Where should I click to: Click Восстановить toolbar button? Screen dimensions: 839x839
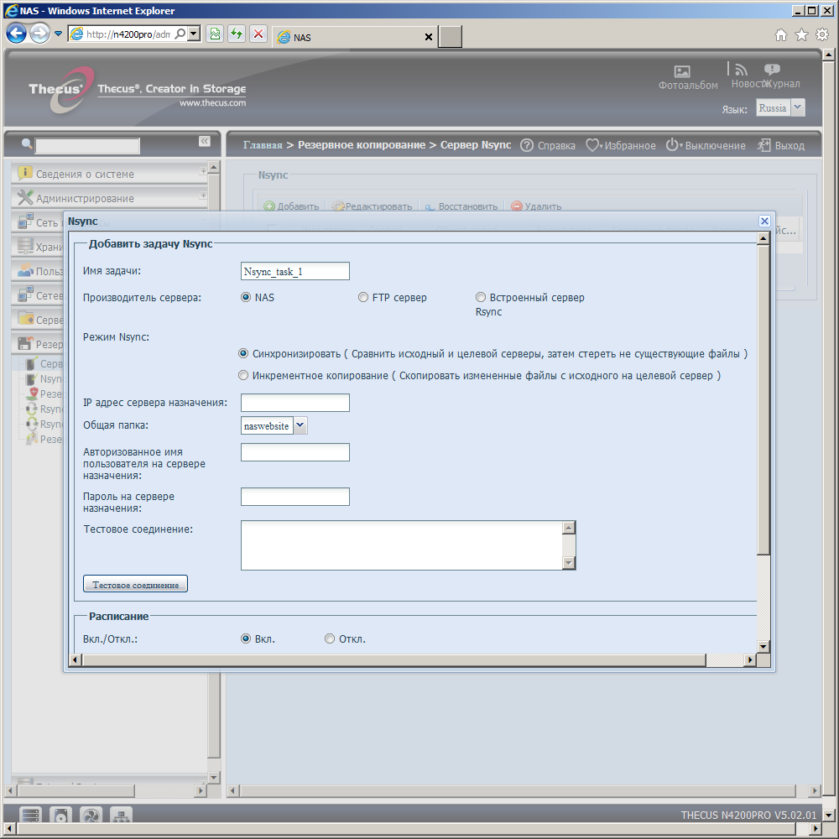click(x=461, y=206)
